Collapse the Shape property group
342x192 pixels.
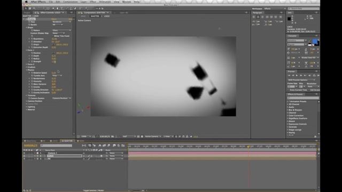(x=27, y=27)
